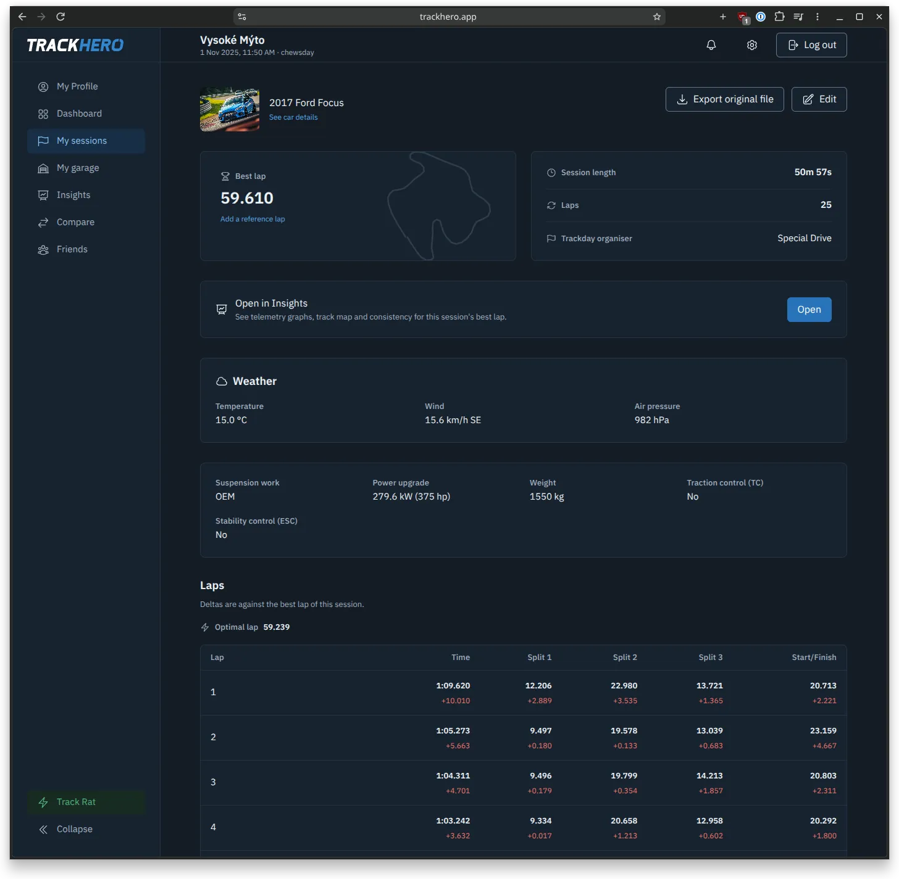Open the browser three-dot menu
899x879 pixels.
click(817, 17)
